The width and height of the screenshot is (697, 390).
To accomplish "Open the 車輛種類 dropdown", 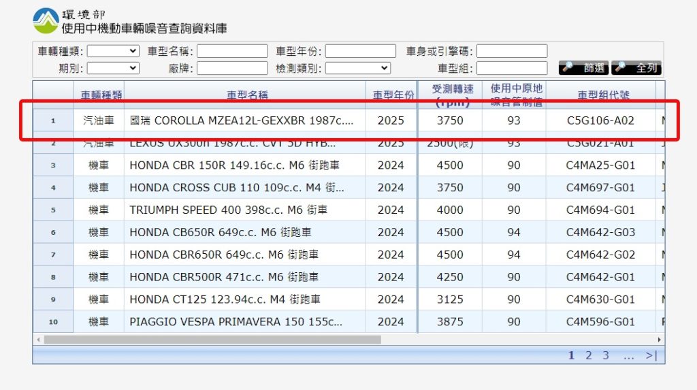I will click(113, 51).
